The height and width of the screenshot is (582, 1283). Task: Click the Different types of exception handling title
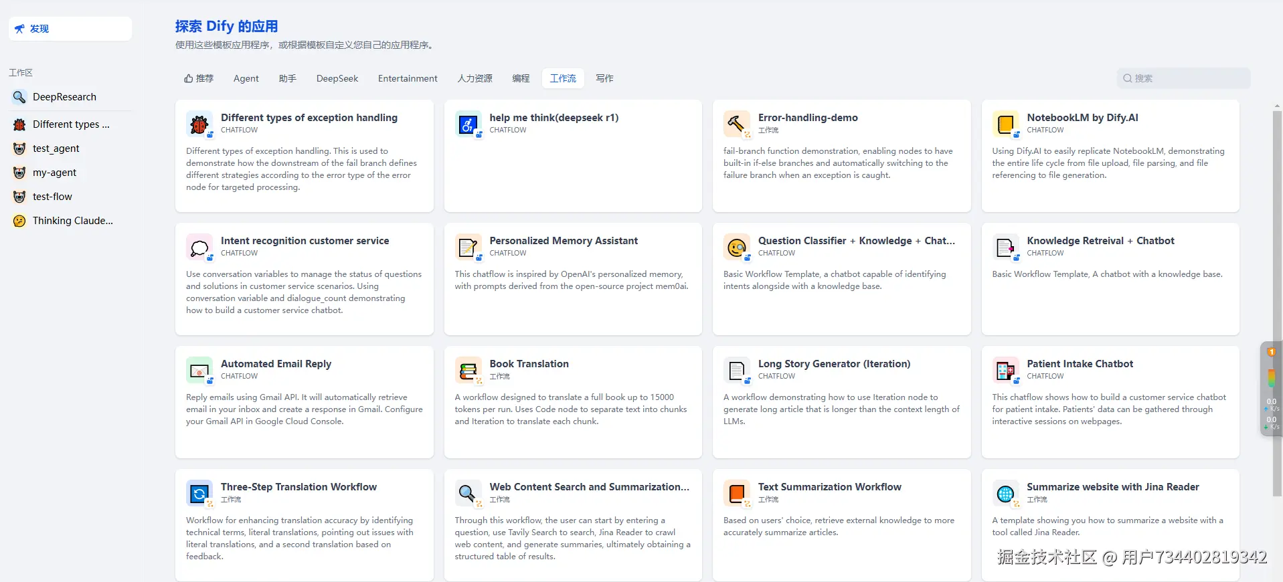[309, 118]
